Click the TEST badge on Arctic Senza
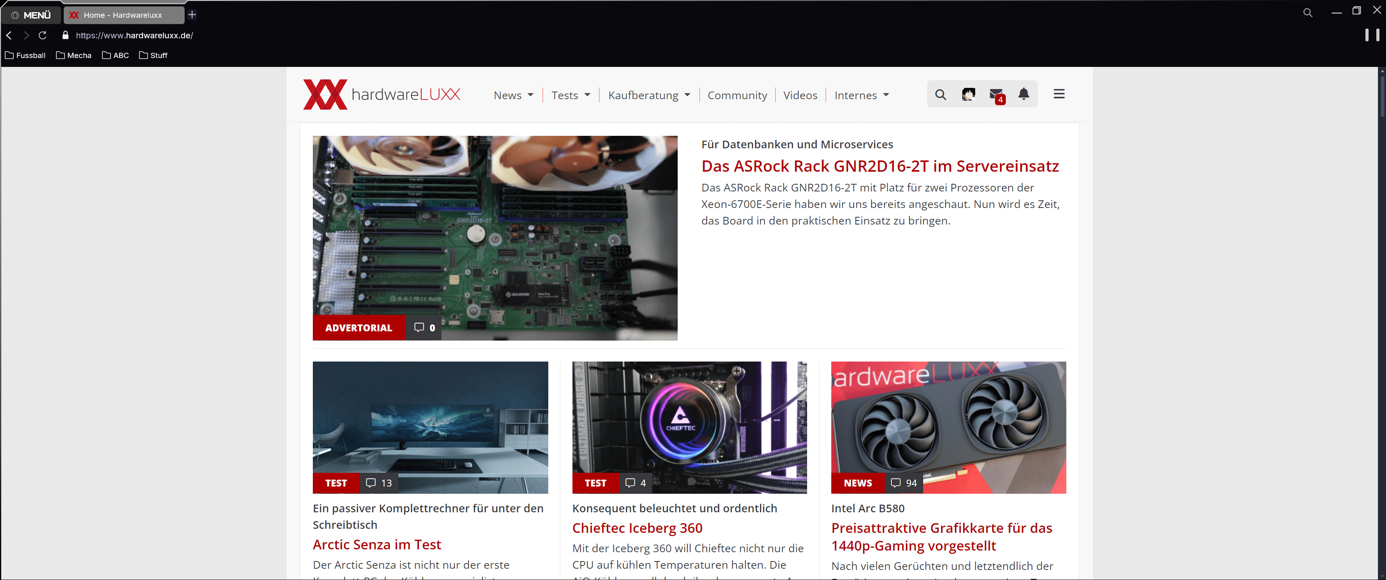 336,483
